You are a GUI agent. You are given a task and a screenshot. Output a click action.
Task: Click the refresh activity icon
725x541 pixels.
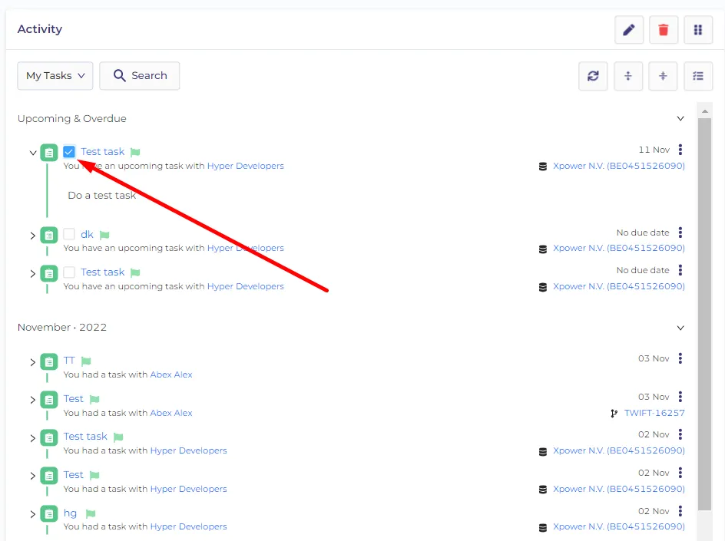tap(593, 76)
